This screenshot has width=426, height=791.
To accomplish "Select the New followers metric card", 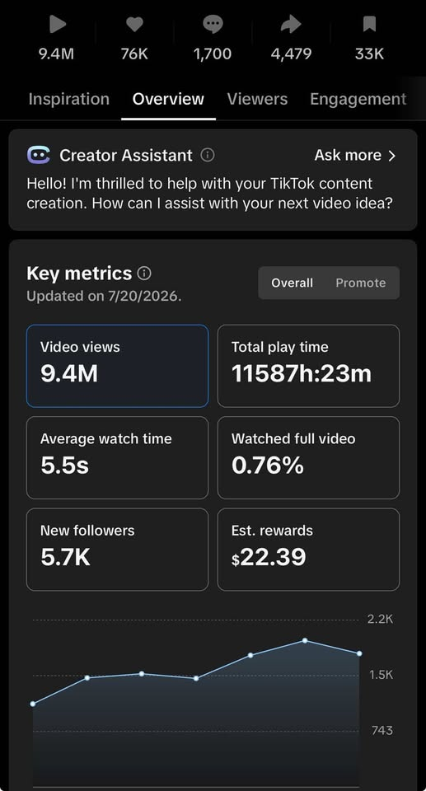I will pos(117,550).
